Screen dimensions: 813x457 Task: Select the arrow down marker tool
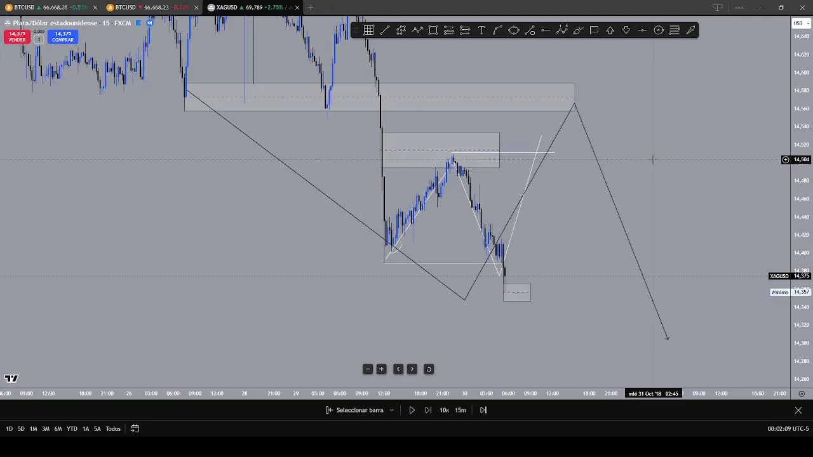pyautogui.click(x=626, y=30)
